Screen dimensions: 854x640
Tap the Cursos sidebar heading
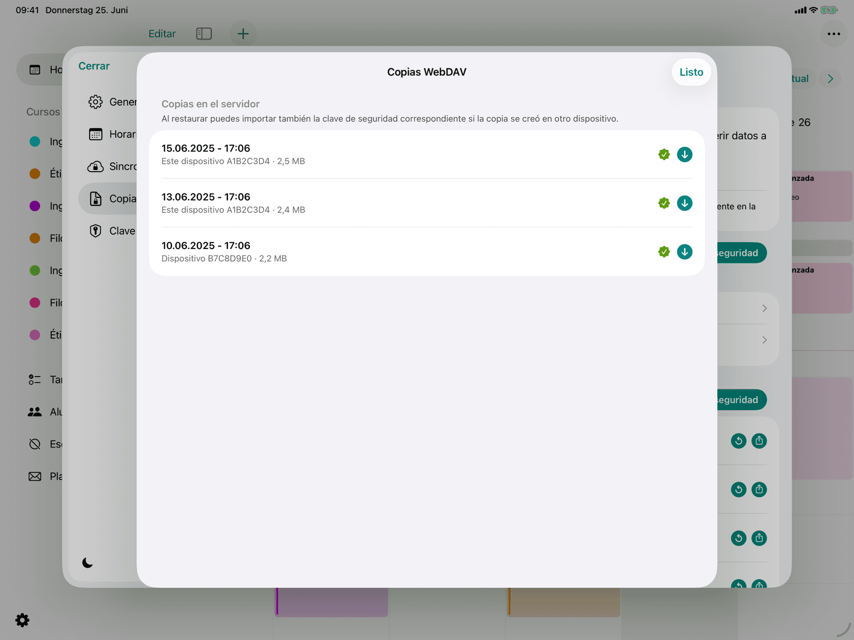[43, 112]
